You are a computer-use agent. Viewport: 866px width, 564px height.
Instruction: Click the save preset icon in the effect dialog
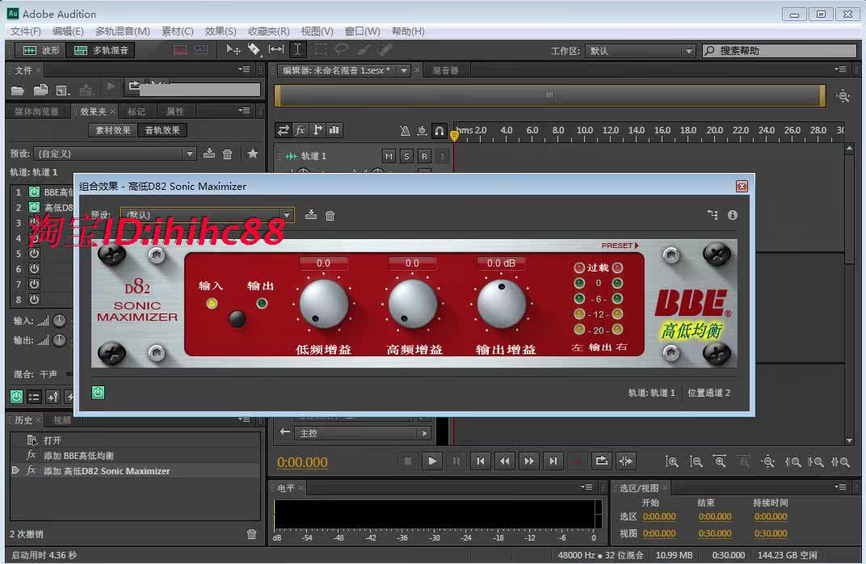310,215
